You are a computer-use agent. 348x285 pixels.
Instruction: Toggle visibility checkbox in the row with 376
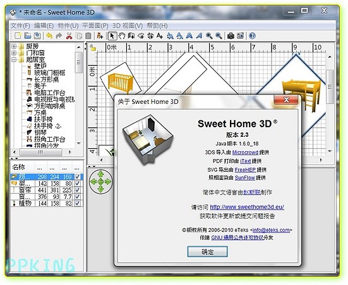coord(77,197)
